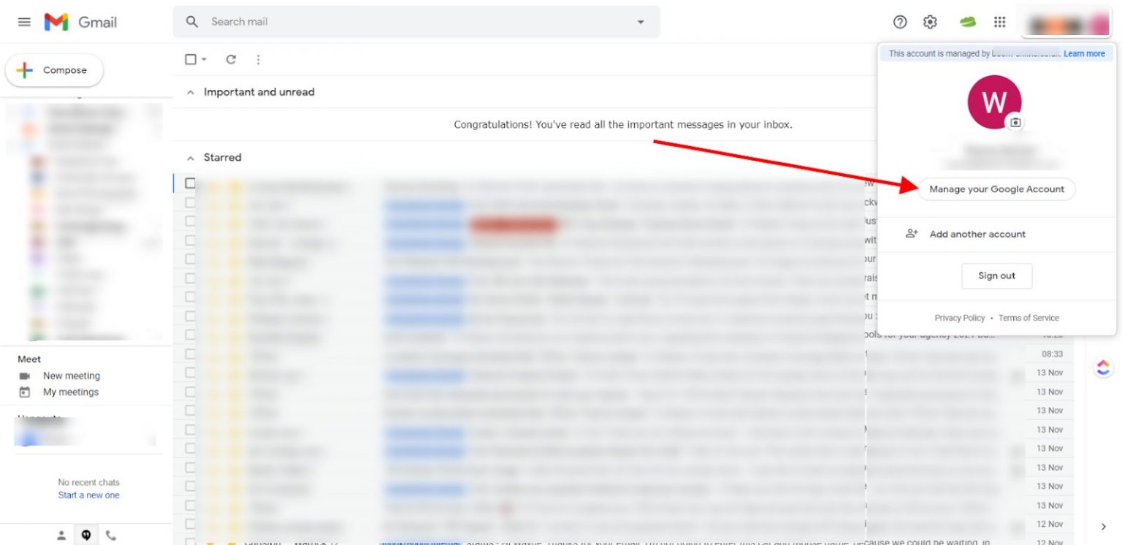
Task: Click Manage your Google Account
Action: pyautogui.click(x=996, y=188)
